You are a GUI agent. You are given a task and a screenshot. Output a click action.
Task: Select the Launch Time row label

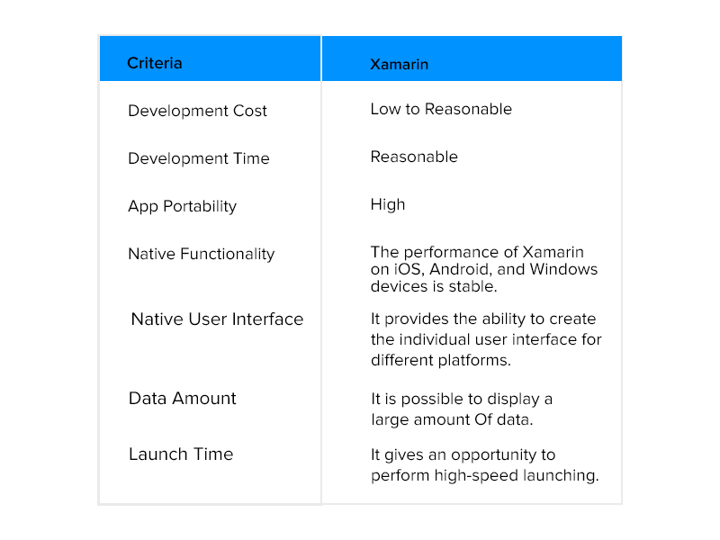(x=180, y=454)
